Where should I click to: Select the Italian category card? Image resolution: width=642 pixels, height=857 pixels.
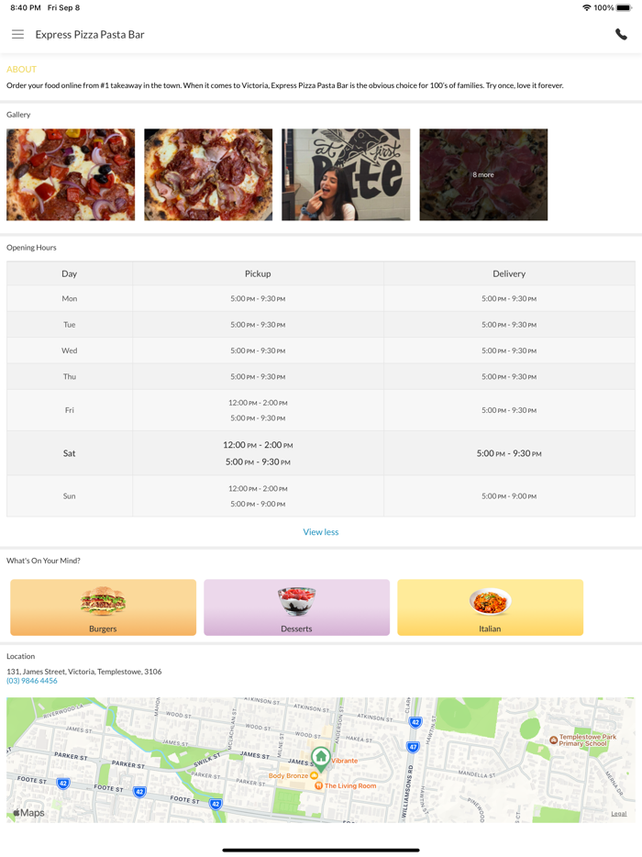click(x=490, y=607)
